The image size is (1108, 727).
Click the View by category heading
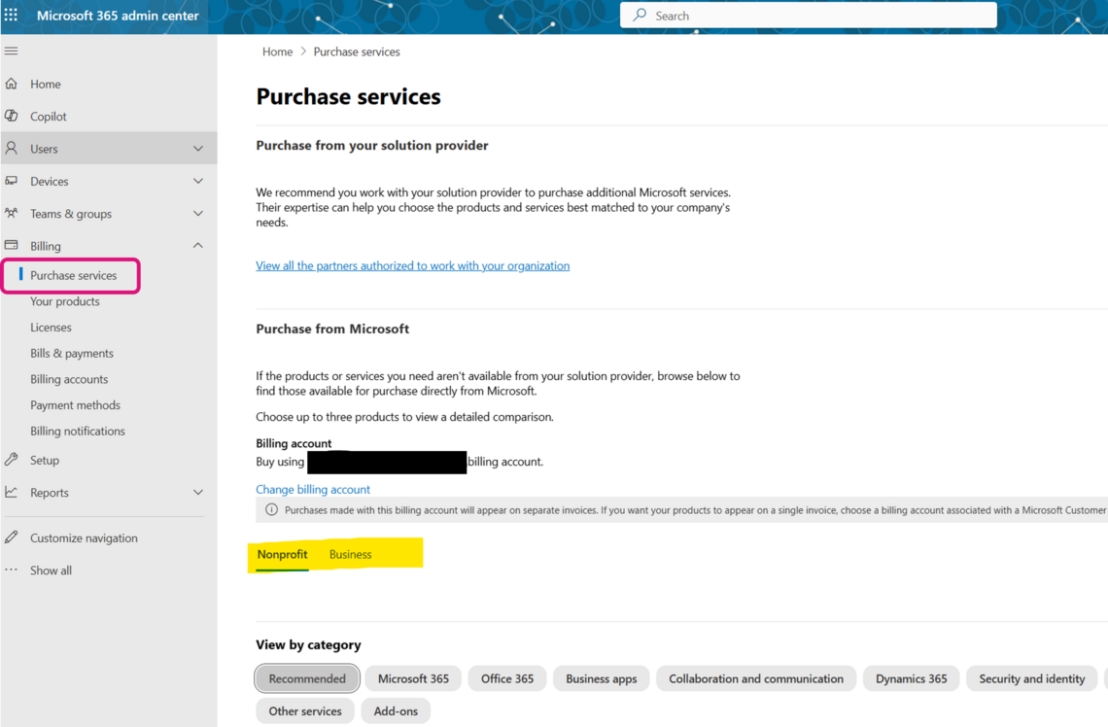308,644
